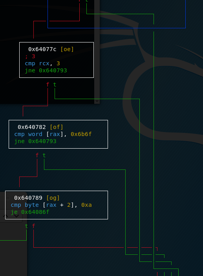The height and width of the screenshot is (276, 203).
Task: Click the cmp rcx, 3 instruction
Action: 42,63
